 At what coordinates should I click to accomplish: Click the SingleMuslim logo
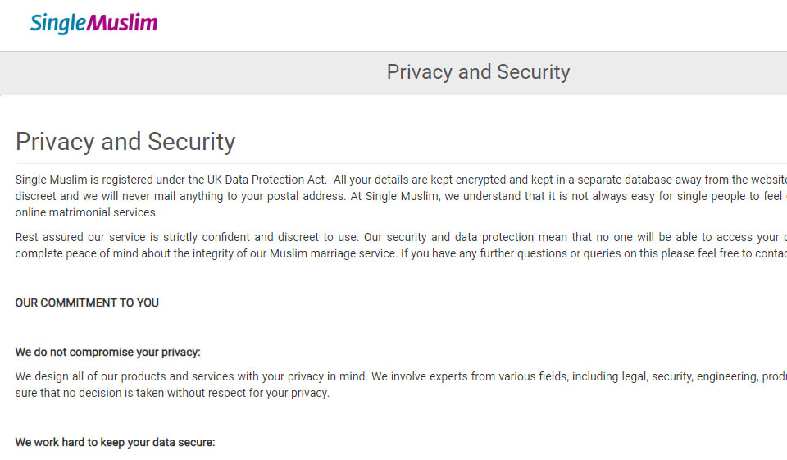[x=93, y=23]
